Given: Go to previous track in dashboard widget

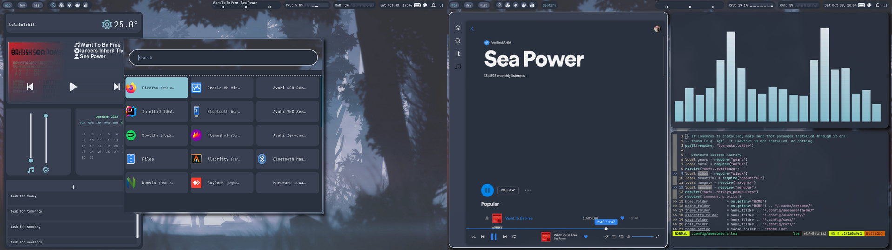Looking at the screenshot, I should pos(30,87).
